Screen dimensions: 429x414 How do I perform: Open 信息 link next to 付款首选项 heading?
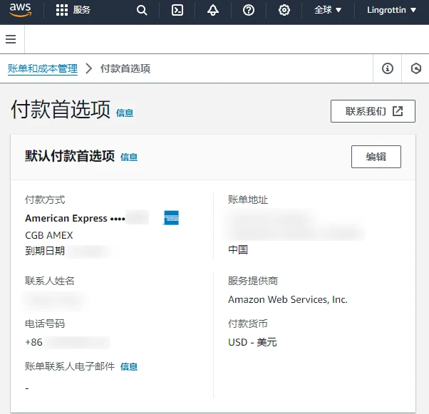[125, 113]
